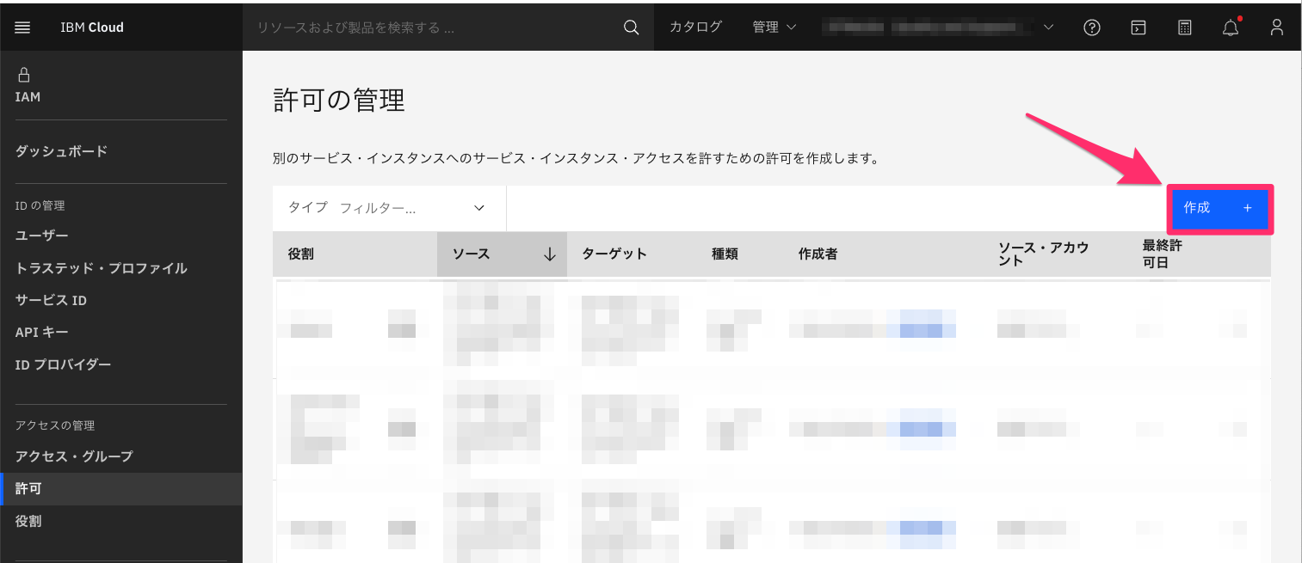Open the cost estimator calculator icon
Screen dimensions: 1302x563
[1183, 27]
